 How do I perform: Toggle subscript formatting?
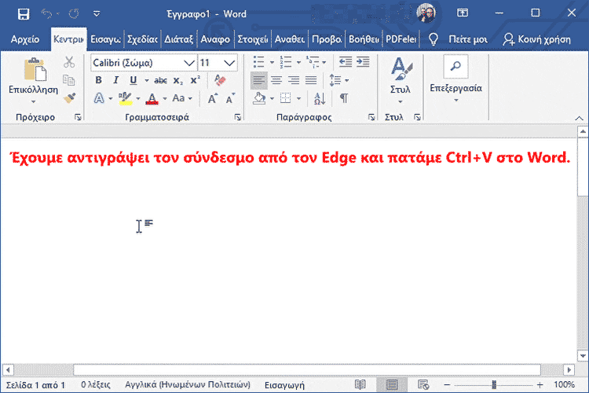[x=178, y=80]
